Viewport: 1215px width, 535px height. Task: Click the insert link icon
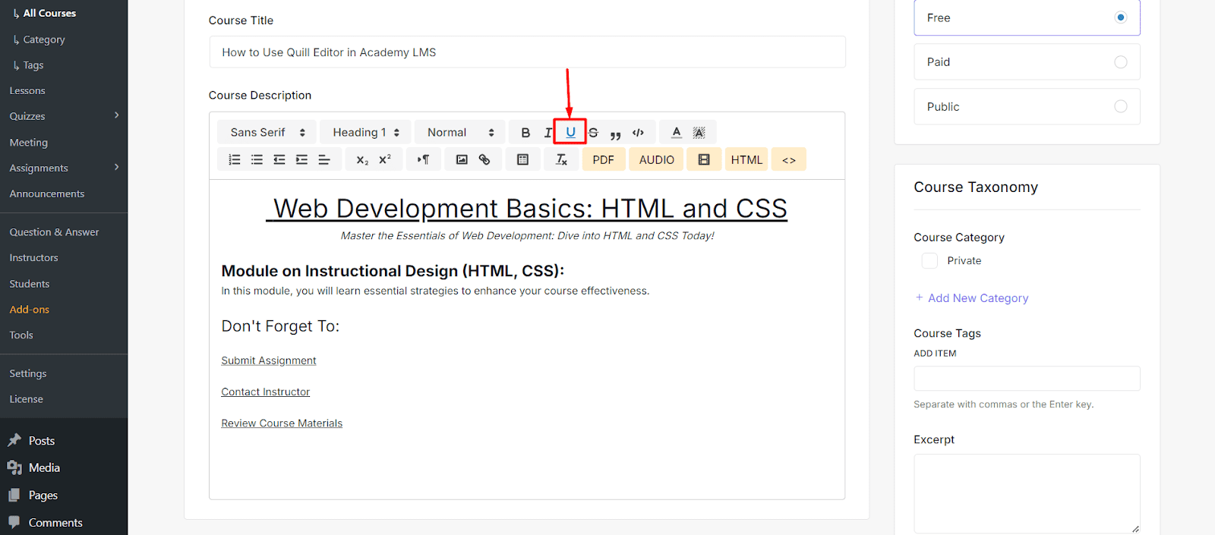tap(484, 159)
